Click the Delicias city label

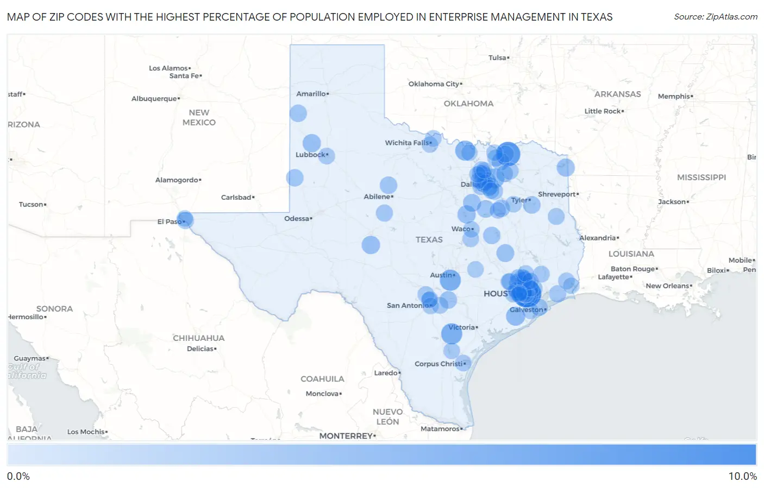click(202, 349)
